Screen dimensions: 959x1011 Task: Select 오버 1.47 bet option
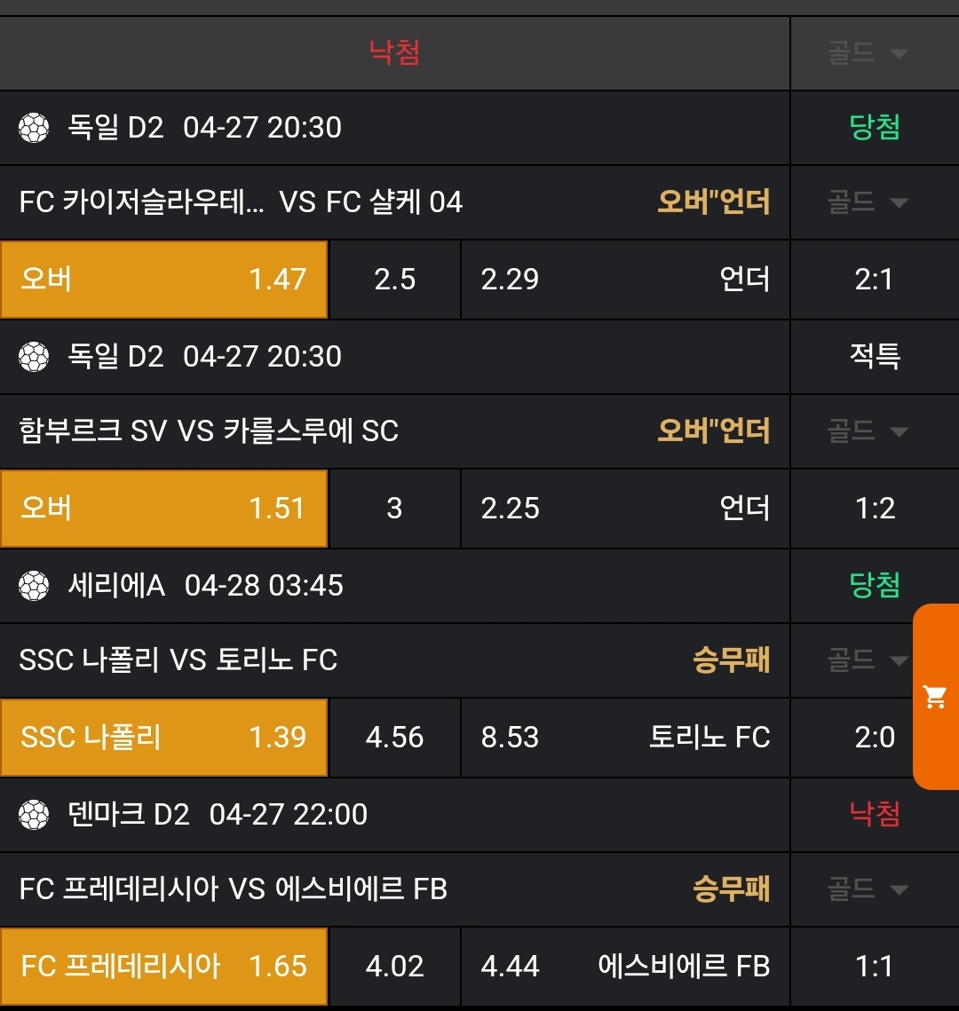pos(164,280)
